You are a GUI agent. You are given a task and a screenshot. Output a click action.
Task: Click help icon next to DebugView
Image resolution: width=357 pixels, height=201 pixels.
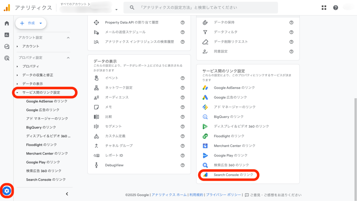coord(182,165)
